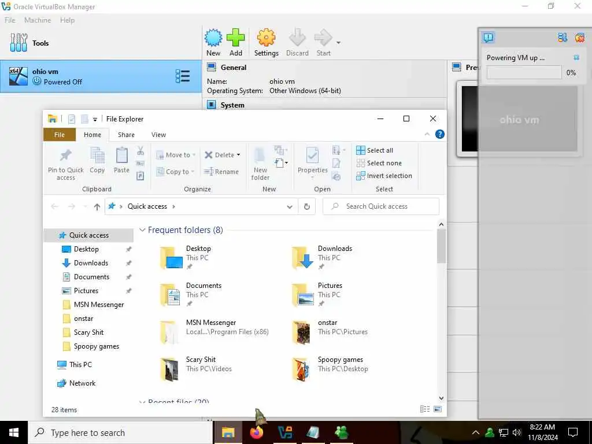Click the Cut scissors icon
Viewport: 592px width, 444px height.
[x=140, y=151]
